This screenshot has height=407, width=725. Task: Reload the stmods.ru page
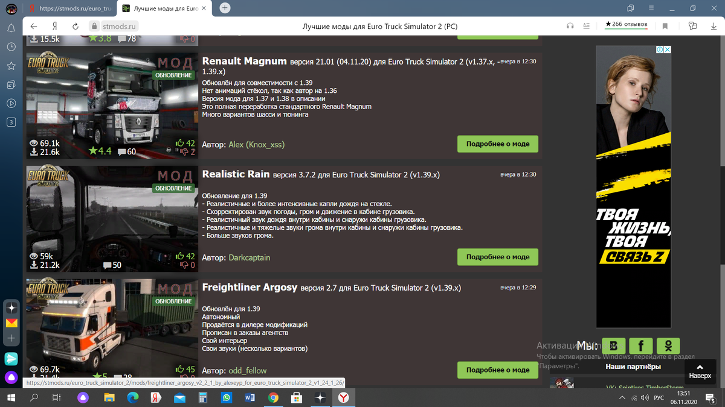click(76, 27)
